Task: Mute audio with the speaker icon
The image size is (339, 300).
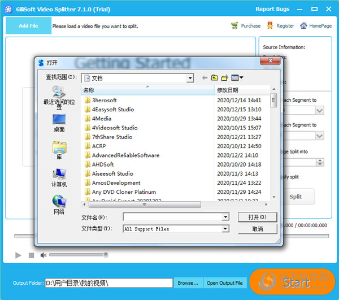Action: coord(44,255)
